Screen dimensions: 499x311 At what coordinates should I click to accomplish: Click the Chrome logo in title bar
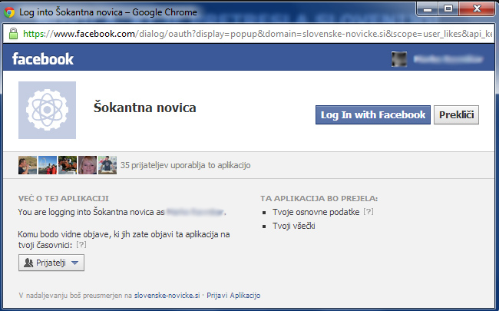coord(9,12)
